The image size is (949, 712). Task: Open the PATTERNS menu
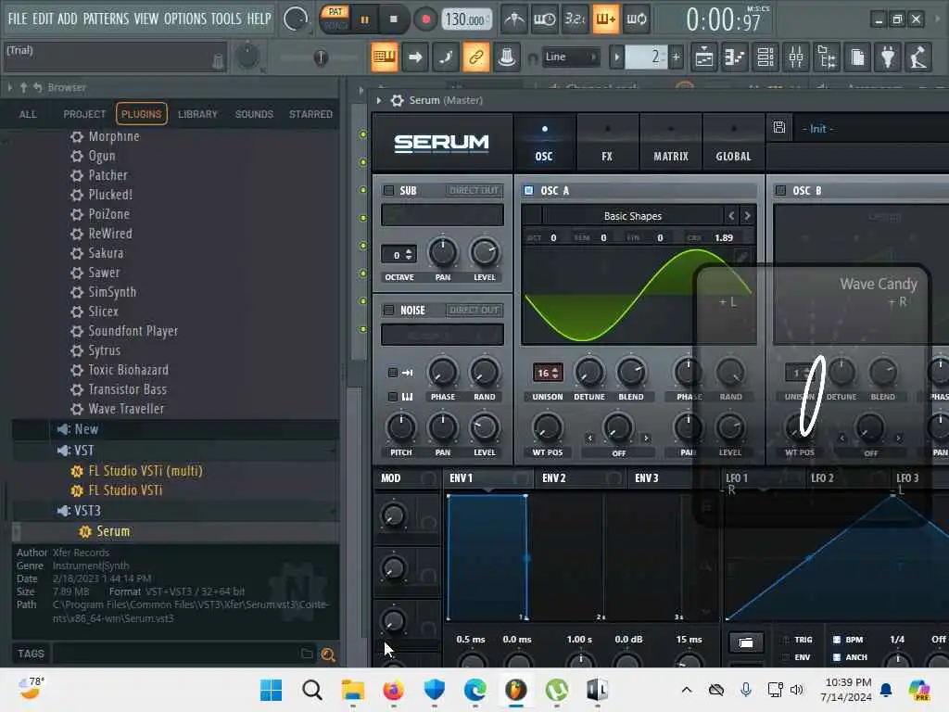[x=106, y=19]
